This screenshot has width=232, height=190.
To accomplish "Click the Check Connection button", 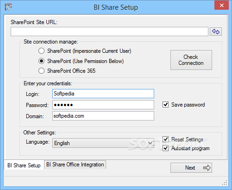I will tap(191, 60).
